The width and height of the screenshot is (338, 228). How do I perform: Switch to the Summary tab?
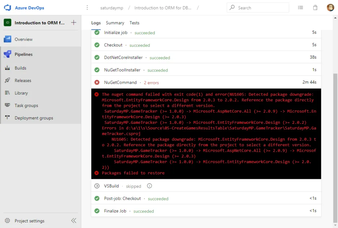(x=115, y=23)
